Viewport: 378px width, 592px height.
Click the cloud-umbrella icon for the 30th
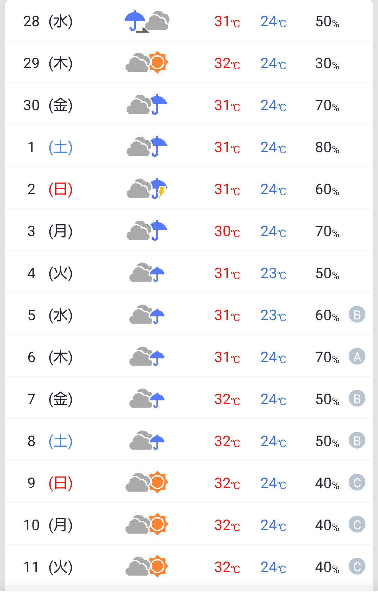tap(147, 105)
